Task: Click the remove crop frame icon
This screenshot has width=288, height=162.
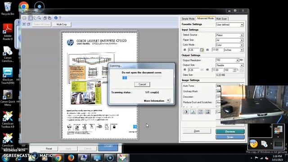Action: (29, 24)
